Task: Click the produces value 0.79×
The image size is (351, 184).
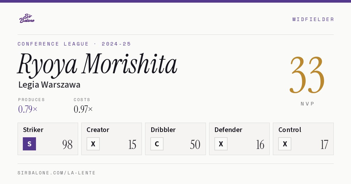Action: (x=28, y=109)
